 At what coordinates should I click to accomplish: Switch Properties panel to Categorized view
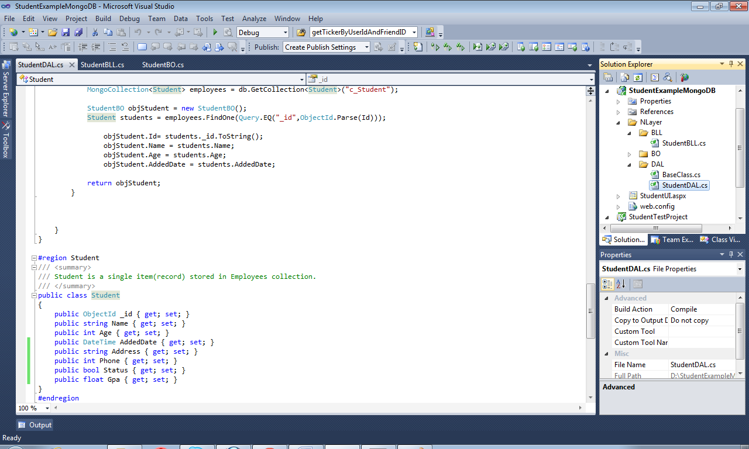607,284
